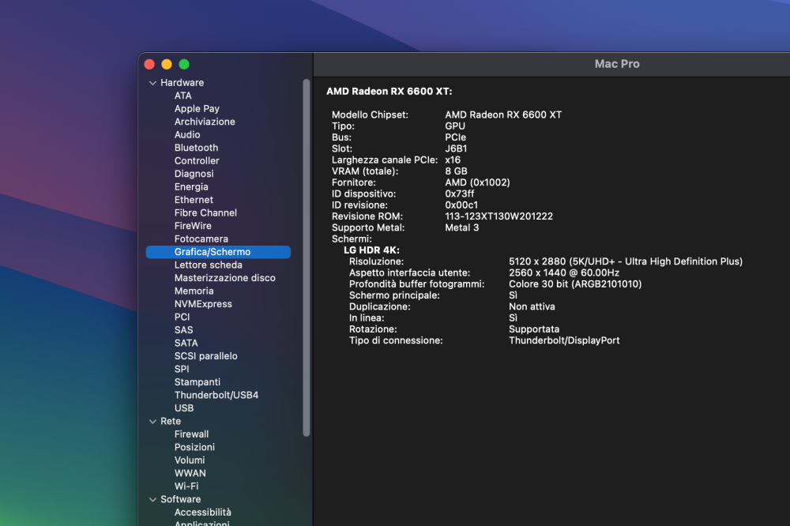Select ATA in the sidebar
This screenshot has width=790, height=526.
[x=183, y=96]
